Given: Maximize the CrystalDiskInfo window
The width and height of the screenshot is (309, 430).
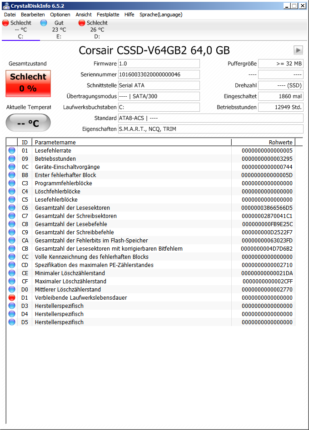Looking at the screenshot, I should coord(294,6).
